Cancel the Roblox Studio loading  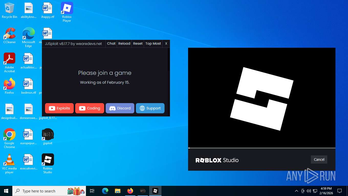click(x=319, y=160)
